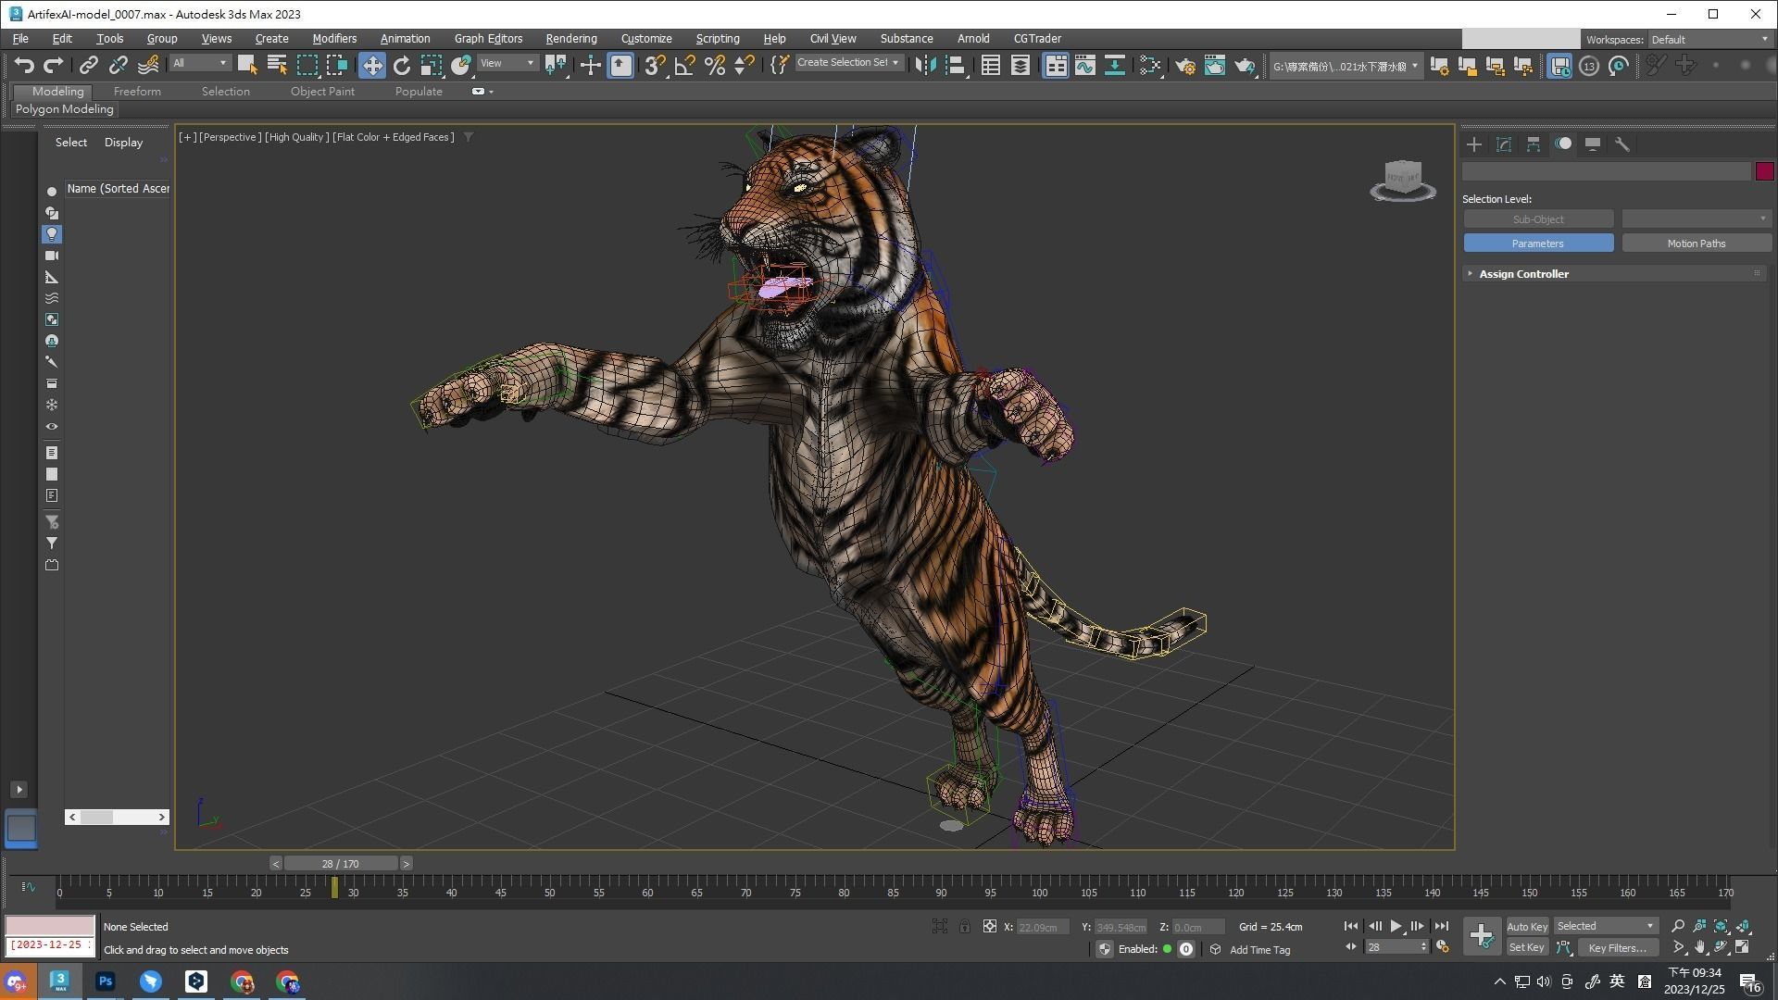Open Photoshop from the Windows taskbar

106,981
